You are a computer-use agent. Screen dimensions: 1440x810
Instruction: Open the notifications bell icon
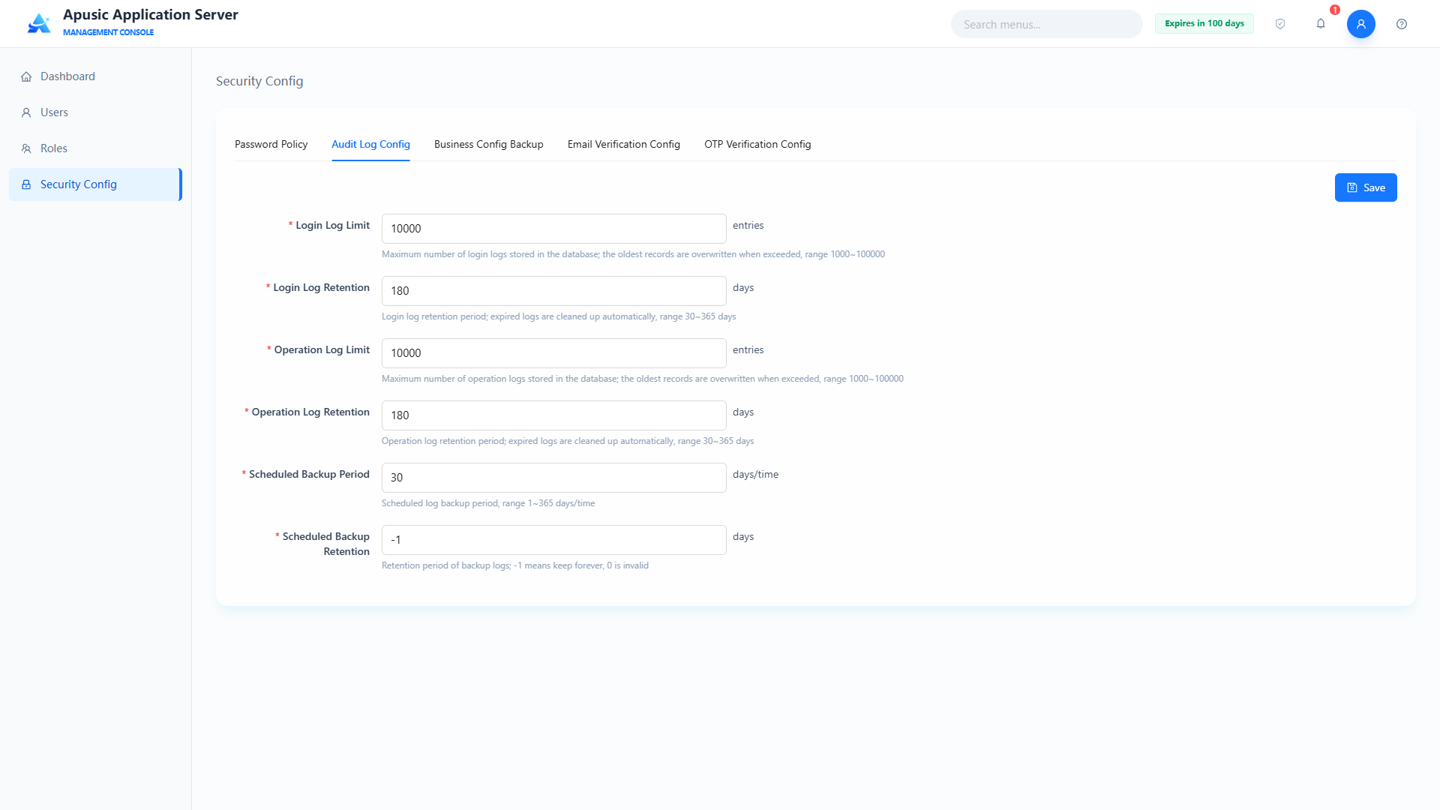coord(1321,24)
